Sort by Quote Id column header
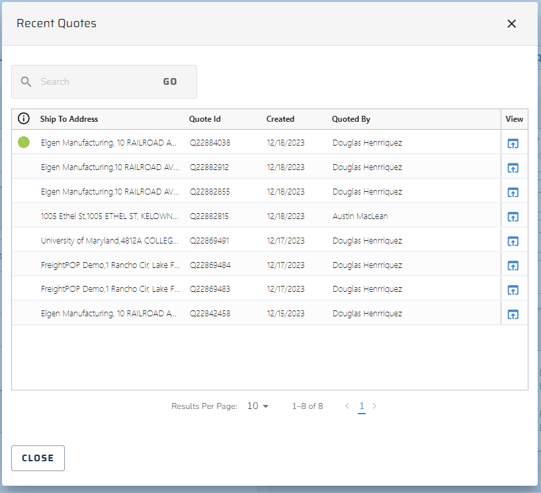541x493 pixels. coord(204,119)
